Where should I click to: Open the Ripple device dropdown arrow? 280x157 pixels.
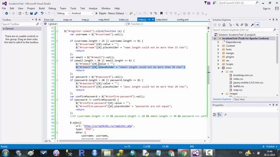[126, 14]
